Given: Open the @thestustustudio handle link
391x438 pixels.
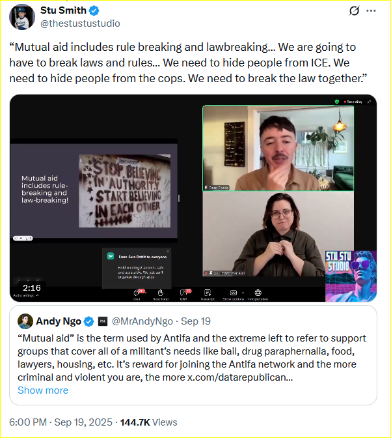Looking at the screenshot, I should point(80,23).
